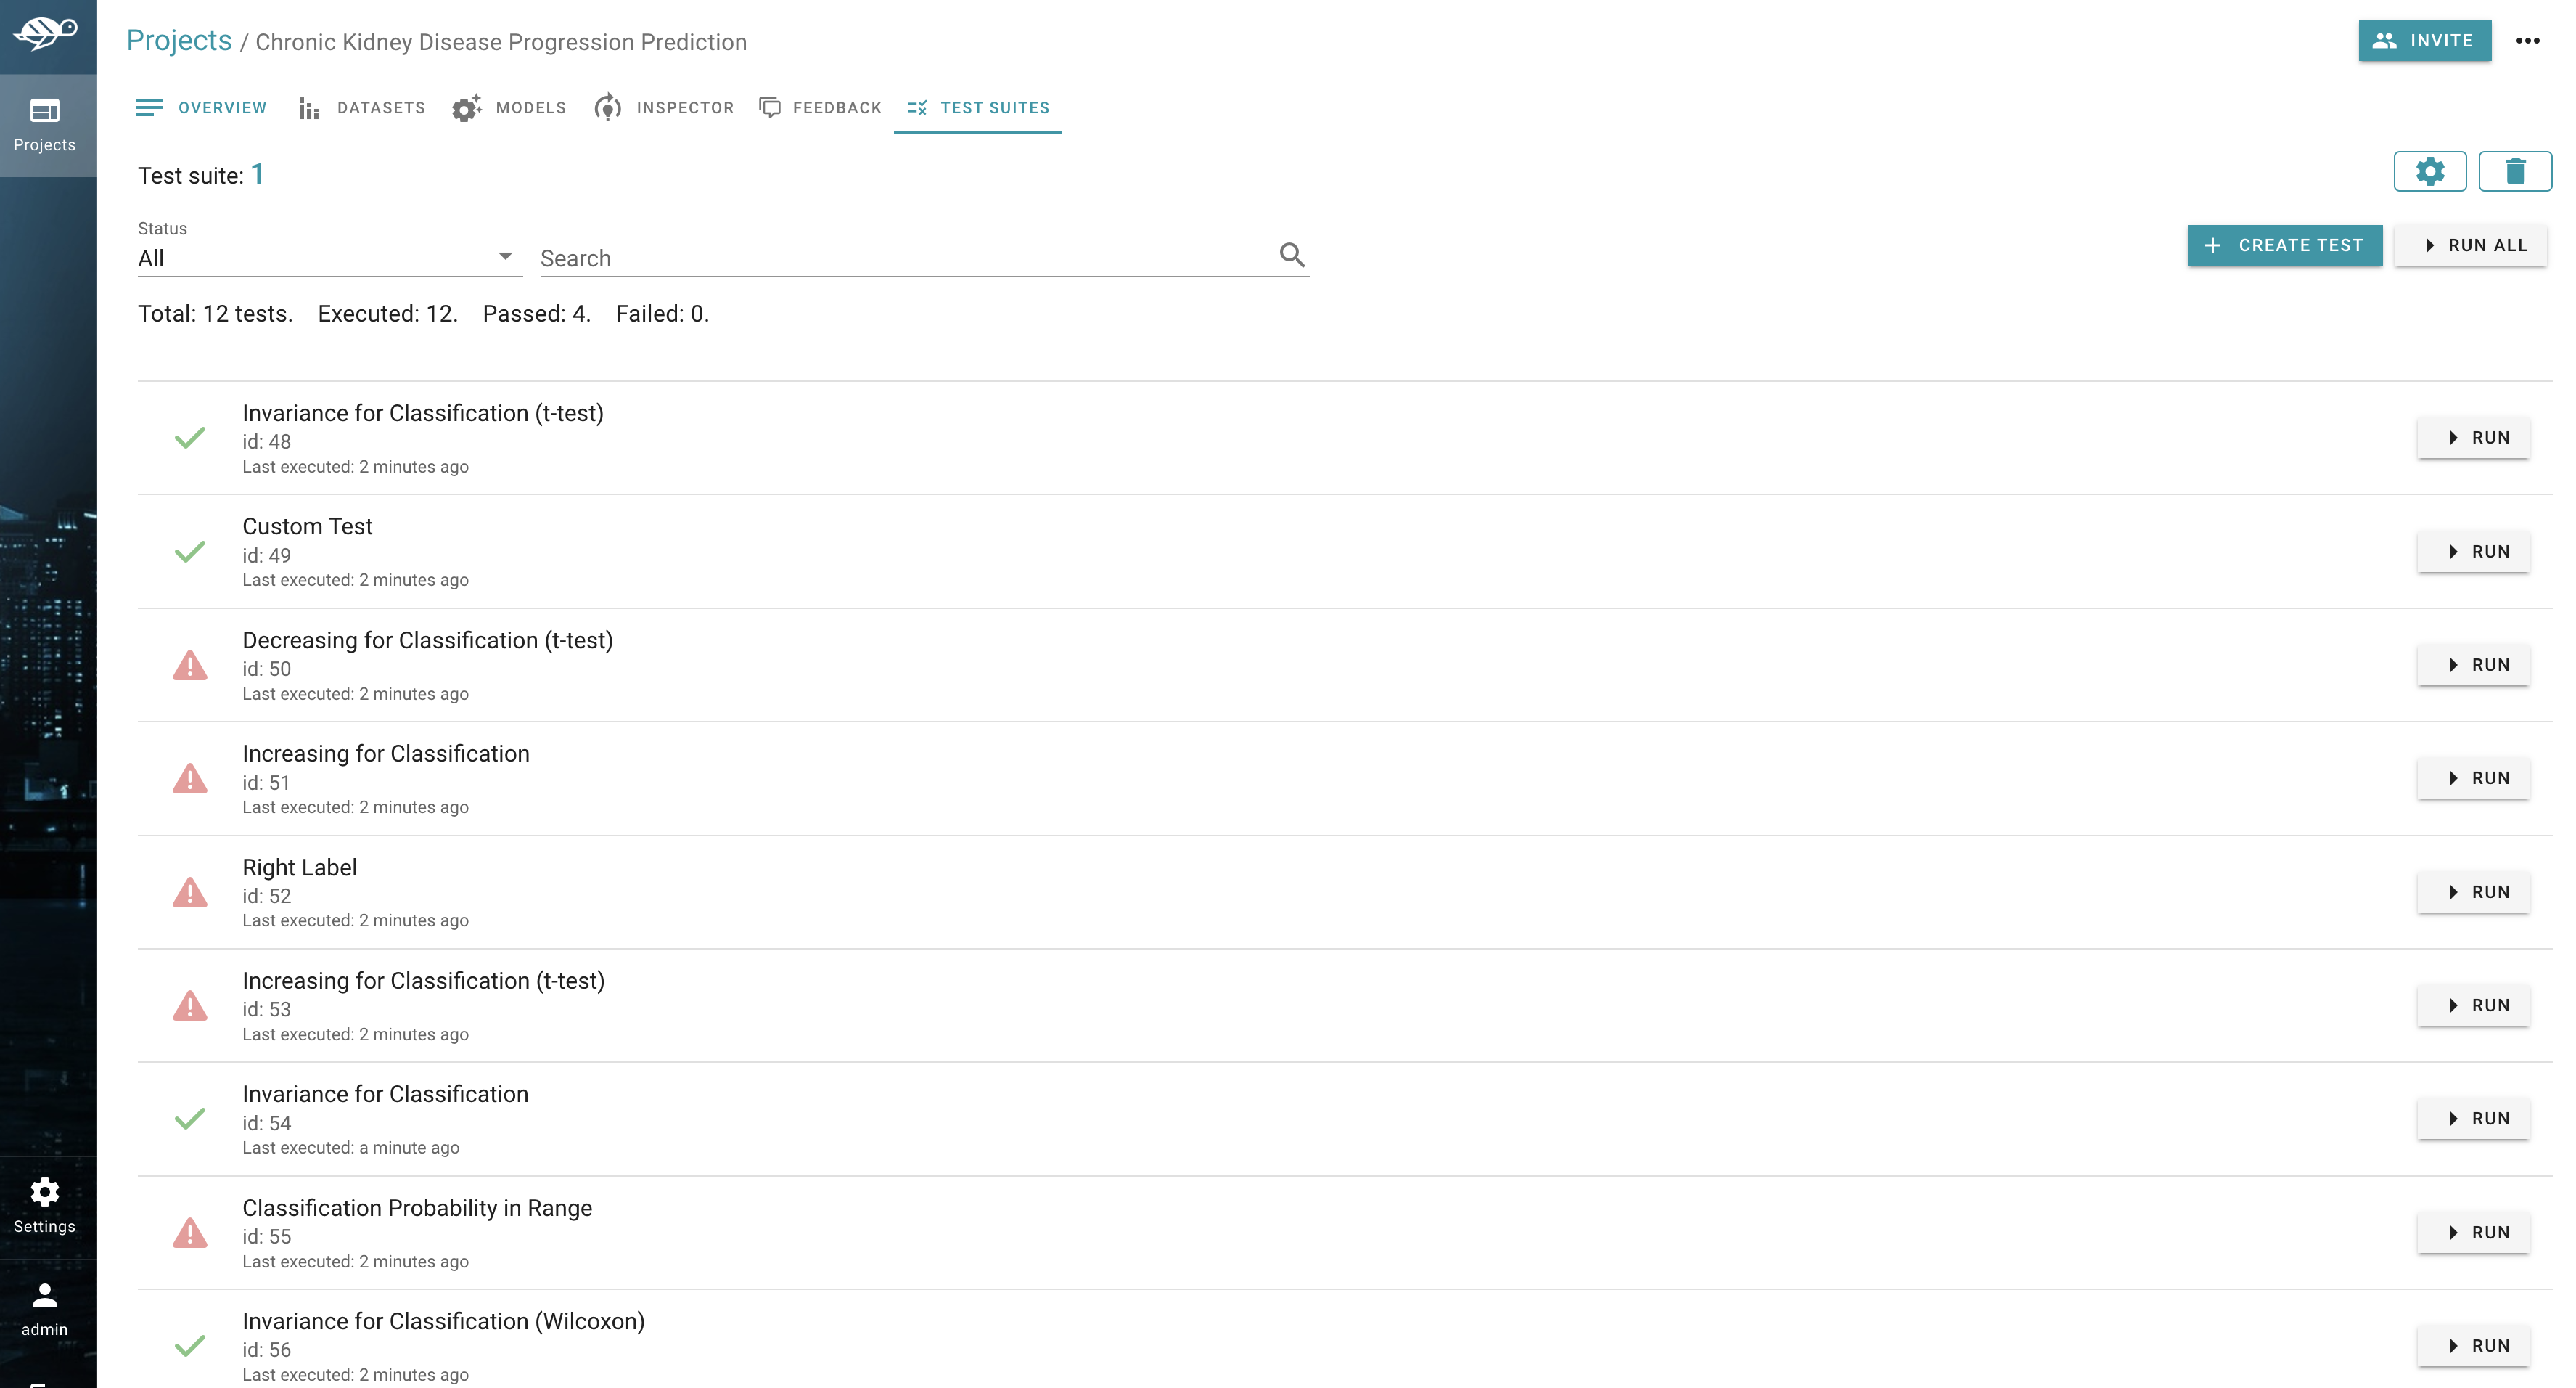Open the three-dots more options menu
This screenshot has width=2576, height=1388.
(x=2527, y=41)
